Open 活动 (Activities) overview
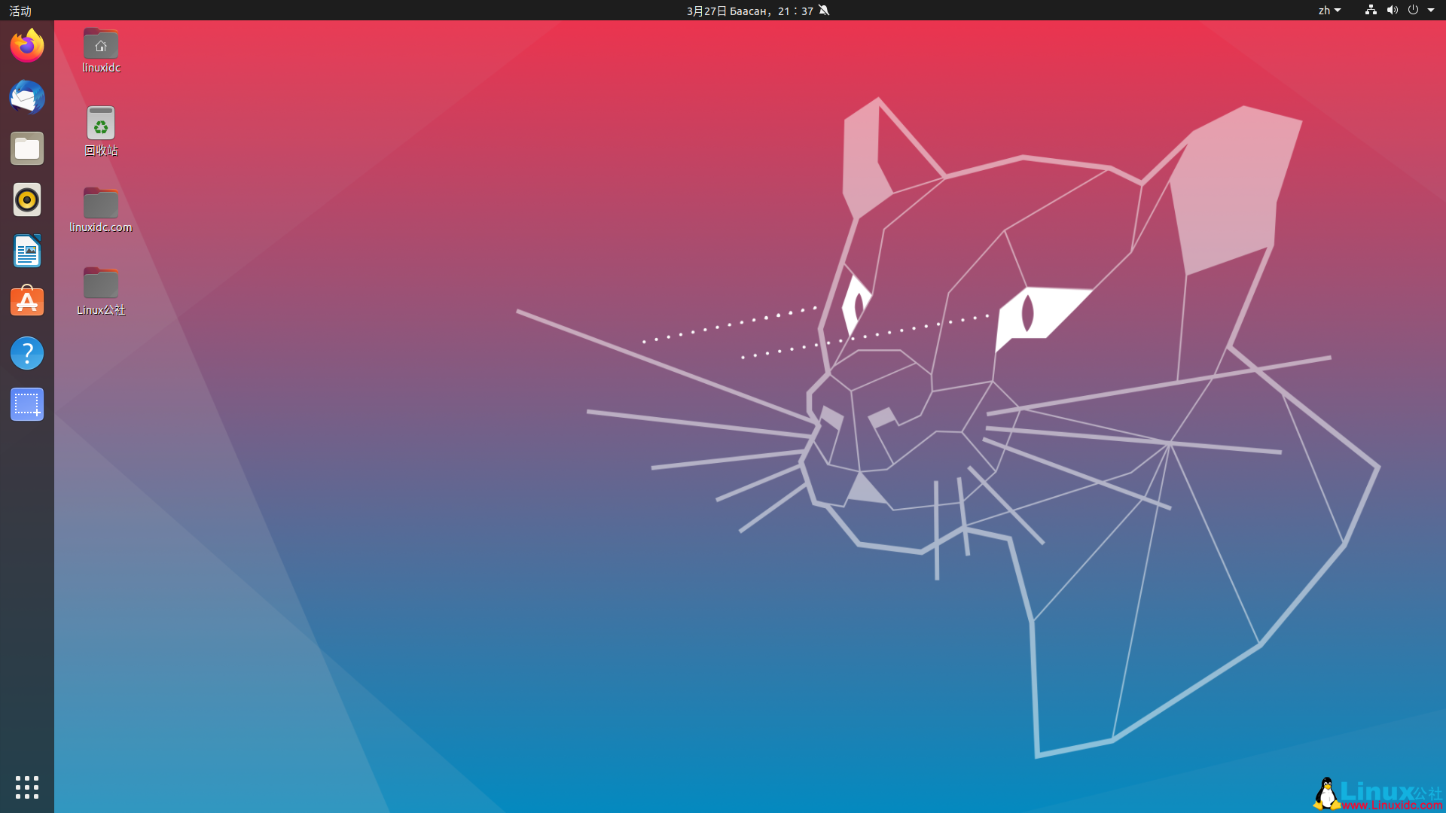This screenshot has height=813, width=1446. pyautogui.click(x=20, y=11)
